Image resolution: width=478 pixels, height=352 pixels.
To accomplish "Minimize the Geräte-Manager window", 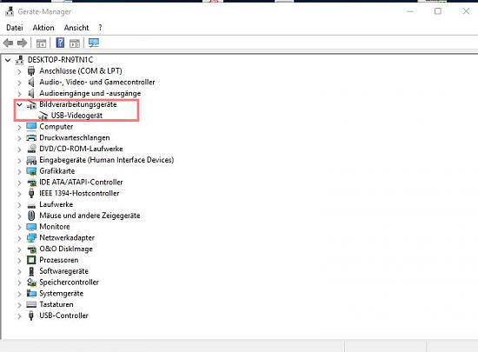I will click(x=410, y=11).
